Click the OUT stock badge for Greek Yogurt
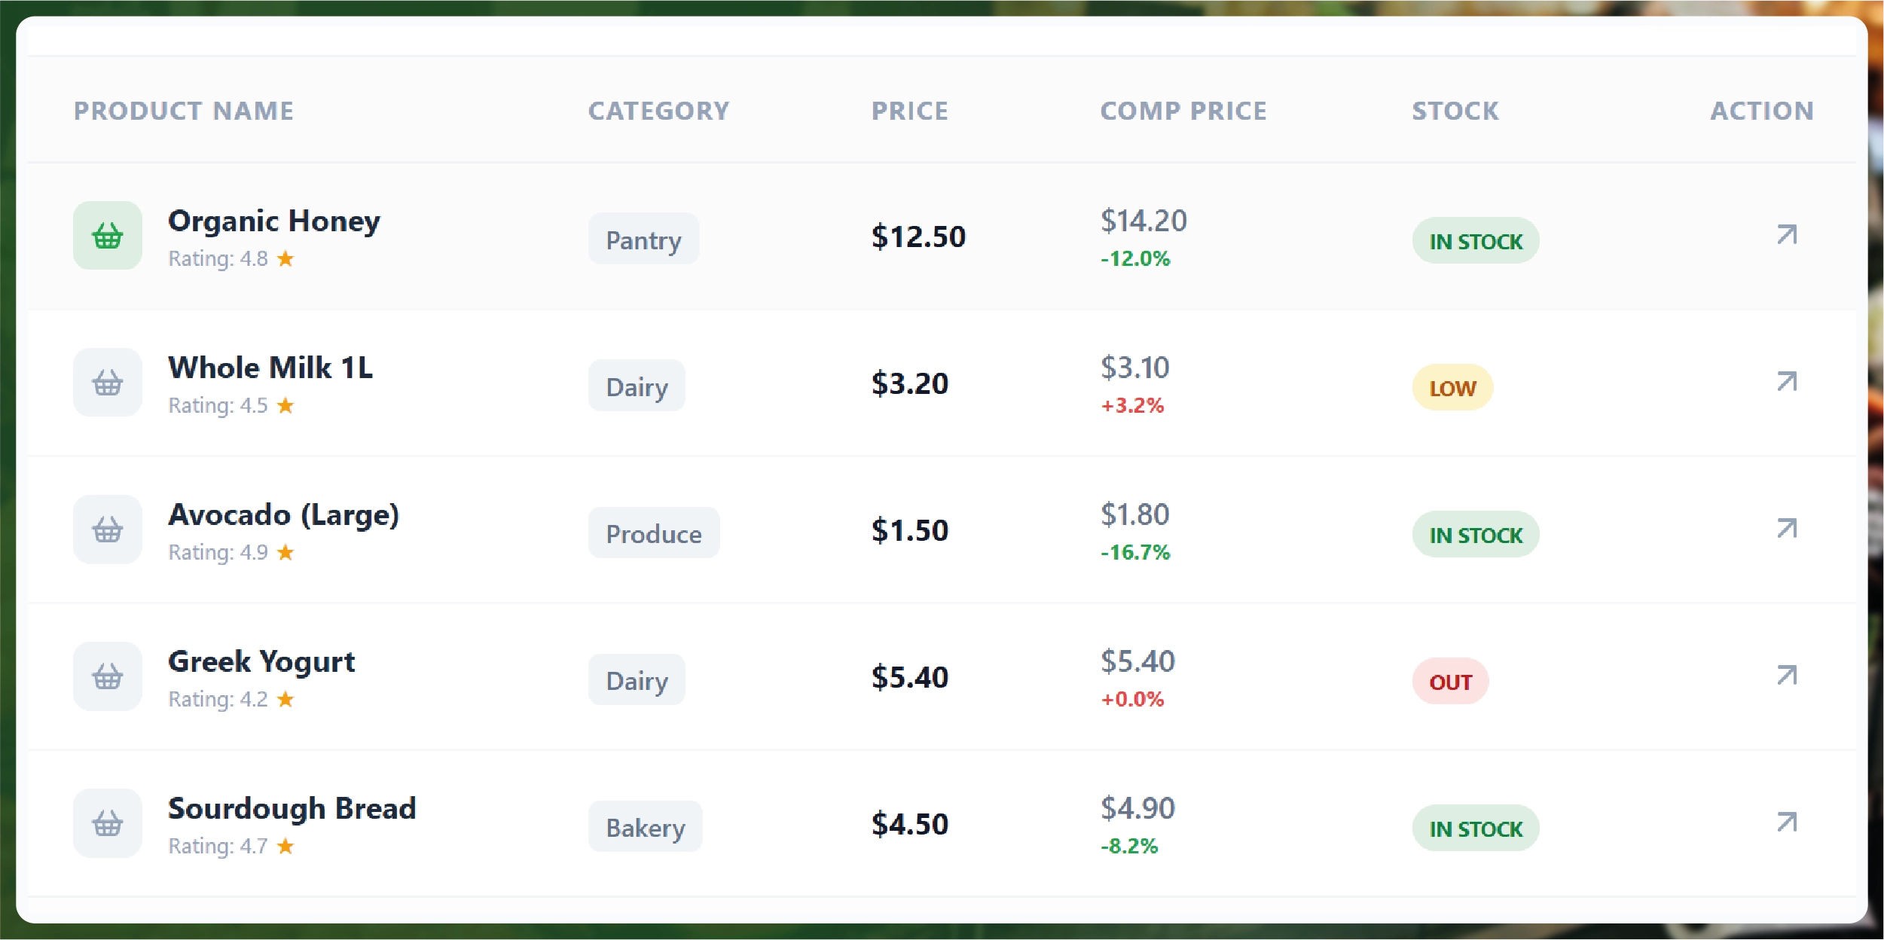1884x940 pixels. click(x=1450, y=682)
